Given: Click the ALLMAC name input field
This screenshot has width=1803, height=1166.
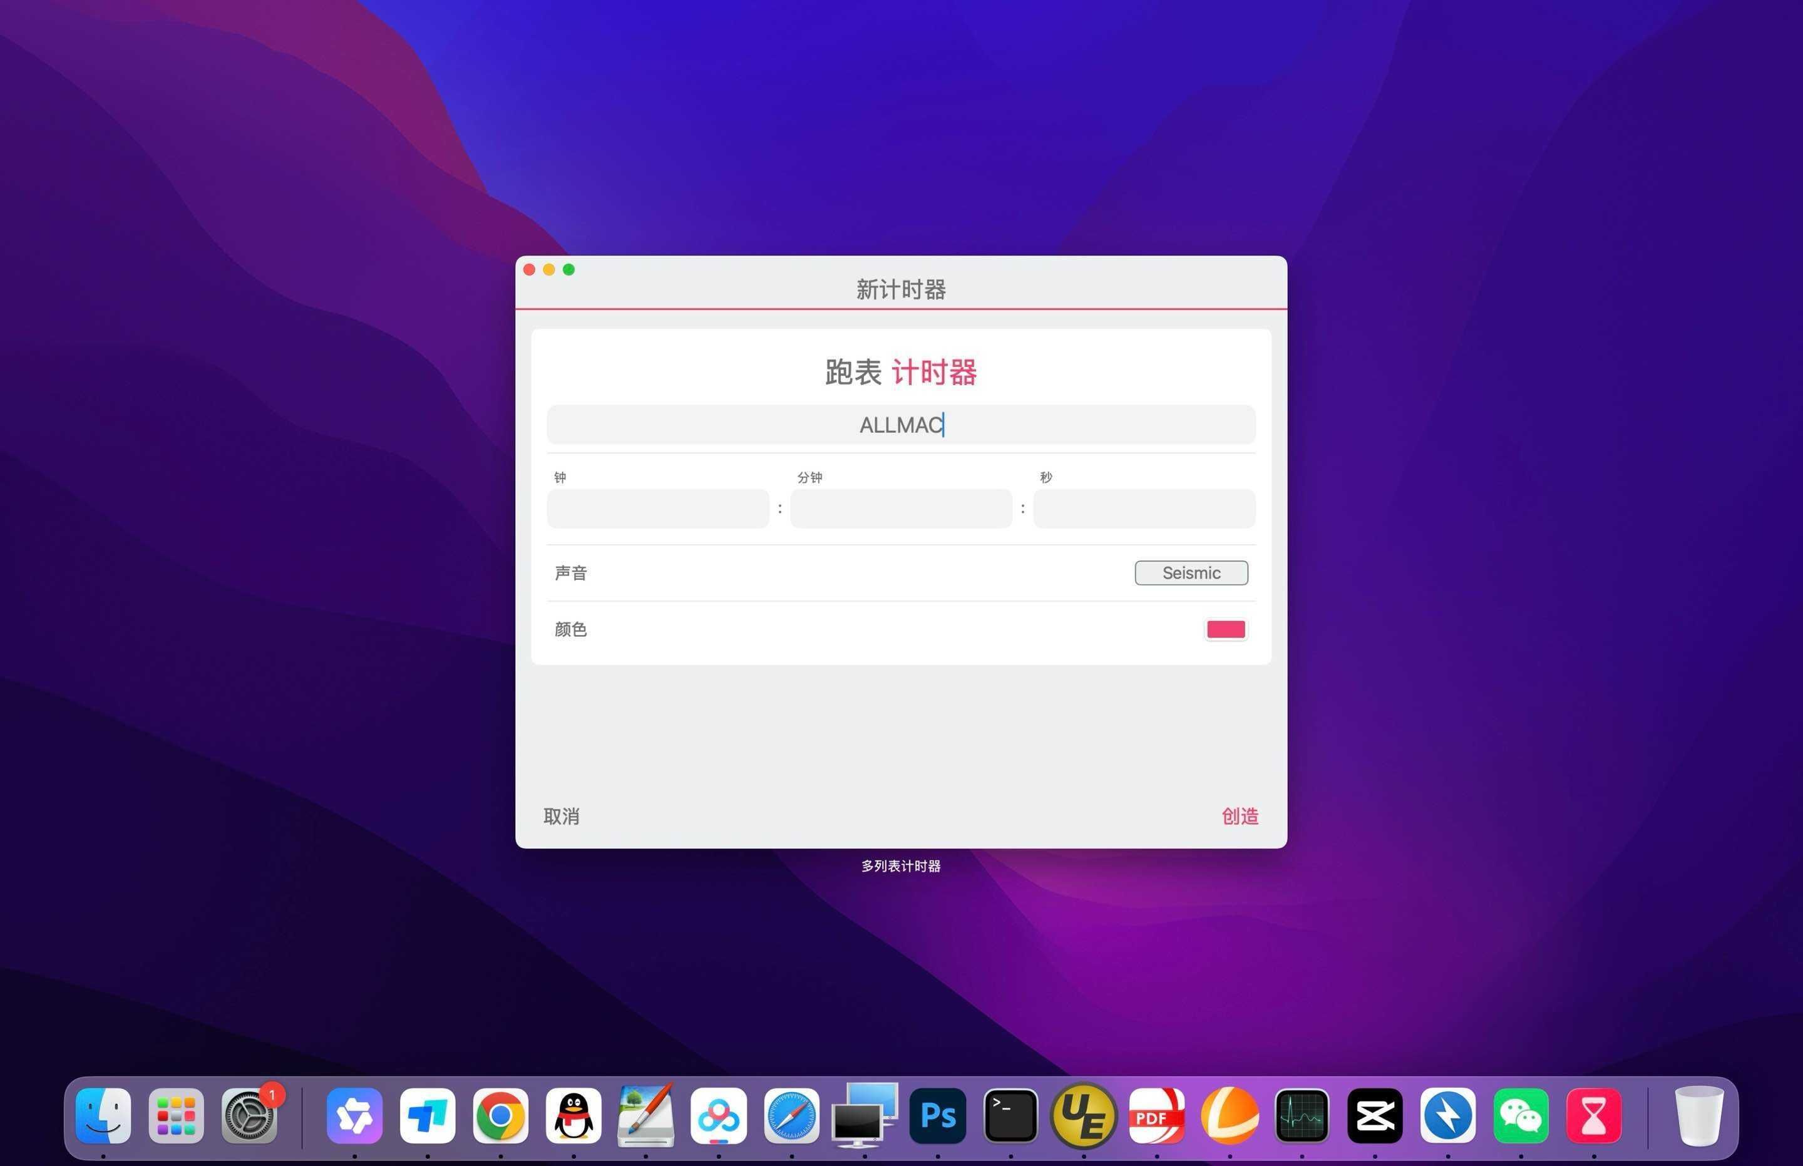Looking at the screenshot, I should (900, 426).
